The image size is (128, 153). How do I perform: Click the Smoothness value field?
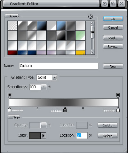pyautogui.click(x=35, y=87)
